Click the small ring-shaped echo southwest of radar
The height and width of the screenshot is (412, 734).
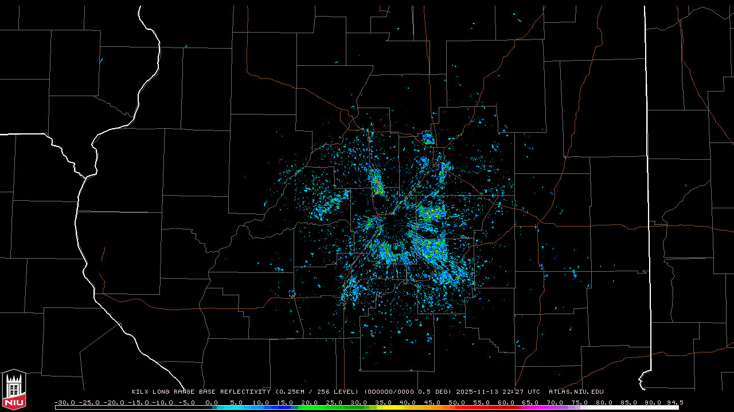click(292, 294)
